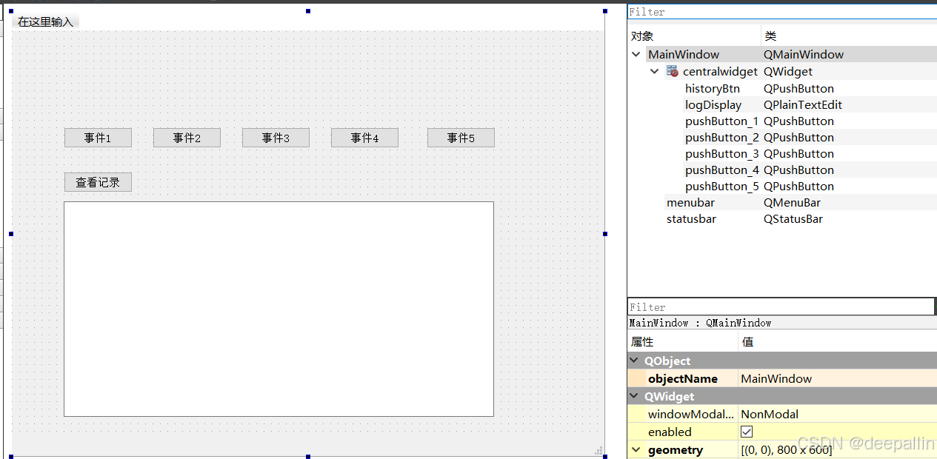
Task: Click the 在这里输入 menu placeholder
Action: 45,21
